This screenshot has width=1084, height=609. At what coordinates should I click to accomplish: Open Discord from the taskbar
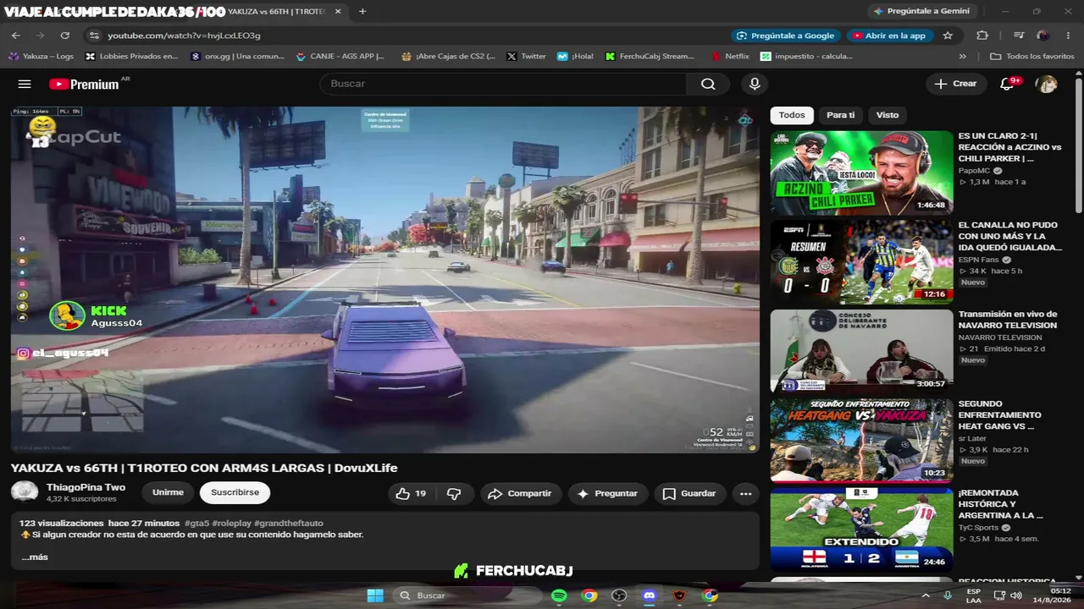pos(650,595)
